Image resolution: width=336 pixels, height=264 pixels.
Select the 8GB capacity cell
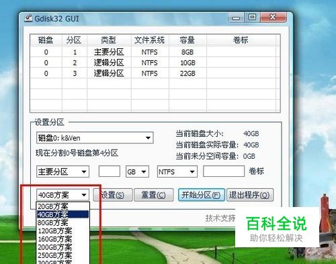187,52
